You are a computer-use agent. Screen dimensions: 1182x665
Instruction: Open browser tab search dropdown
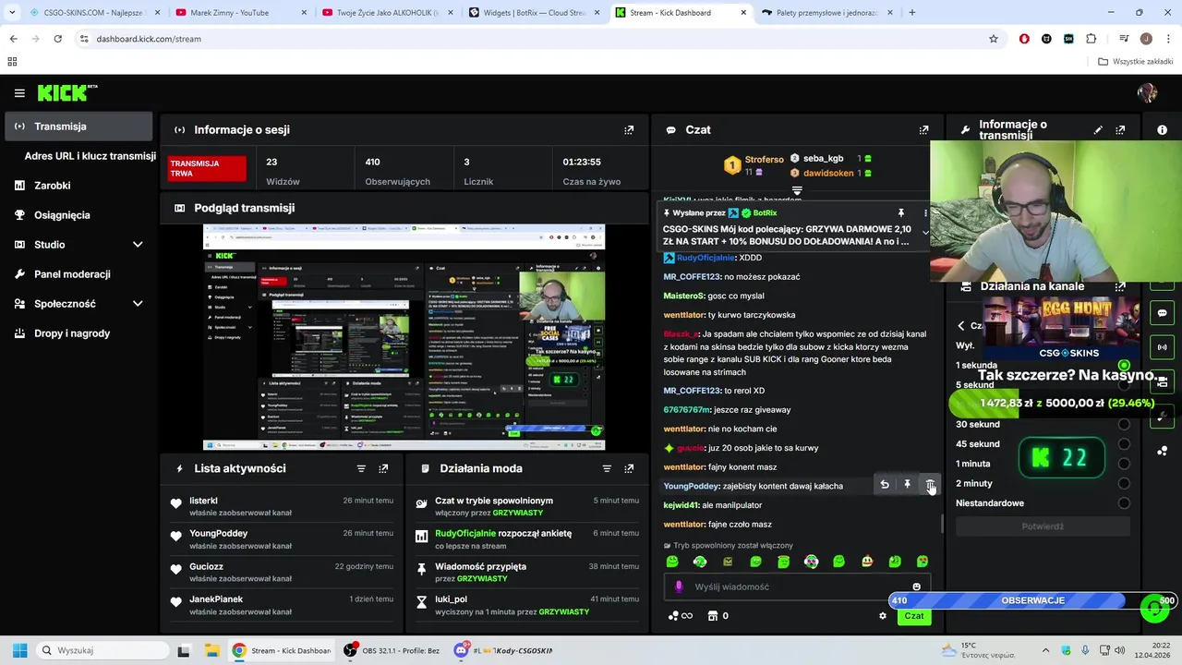coord(12,13)
